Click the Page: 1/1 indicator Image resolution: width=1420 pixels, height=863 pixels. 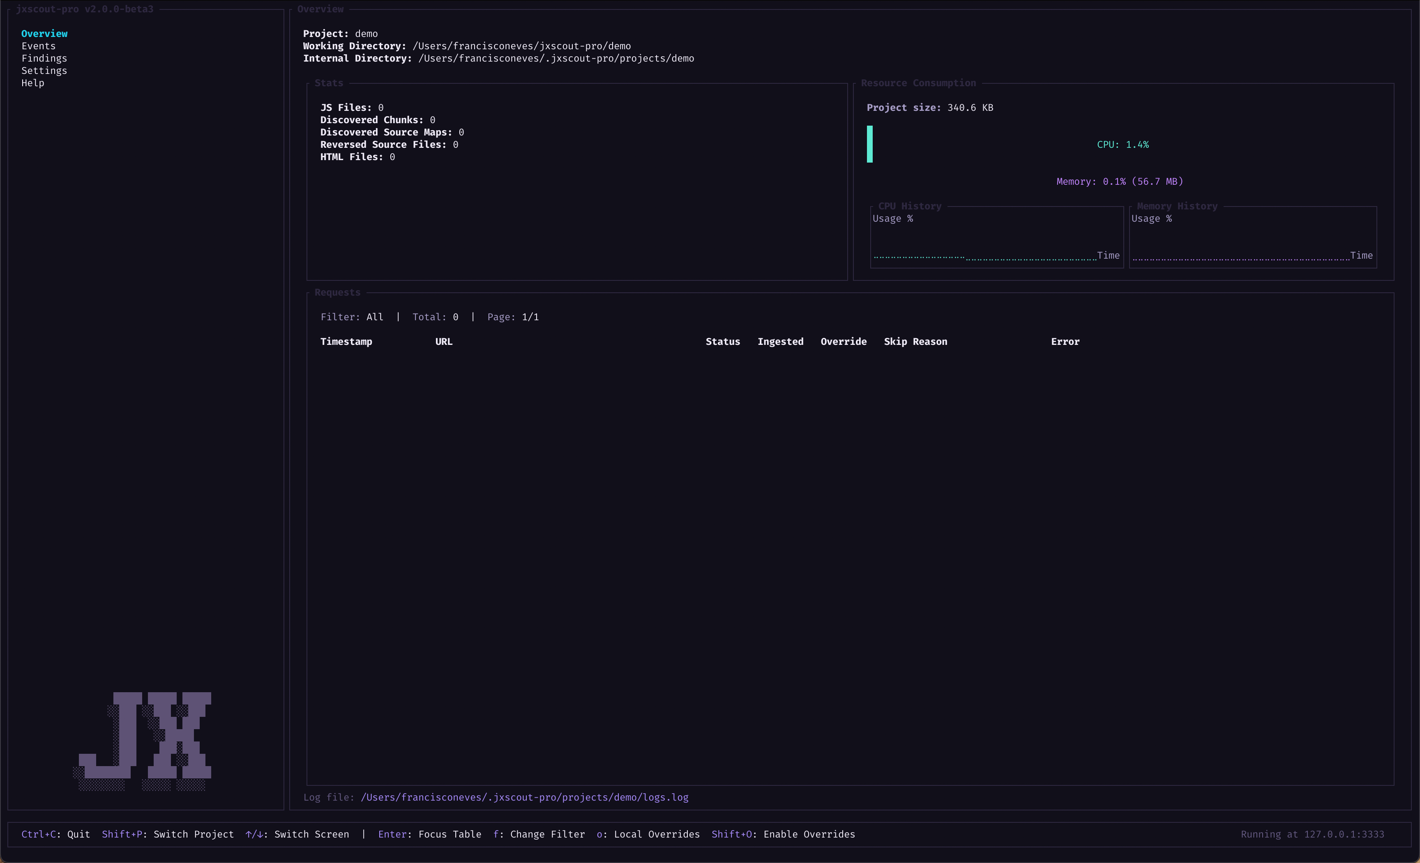pyautogui.click(x=513, y=317)
